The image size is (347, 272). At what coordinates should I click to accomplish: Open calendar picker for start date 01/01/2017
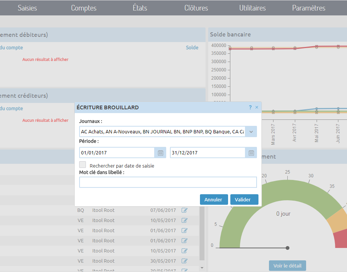(161, 153)
